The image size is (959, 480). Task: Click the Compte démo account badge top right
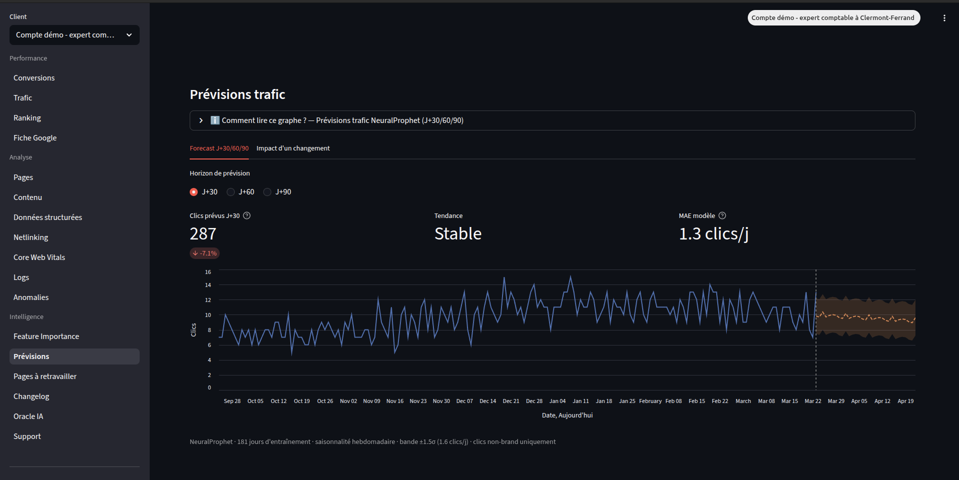833,17
